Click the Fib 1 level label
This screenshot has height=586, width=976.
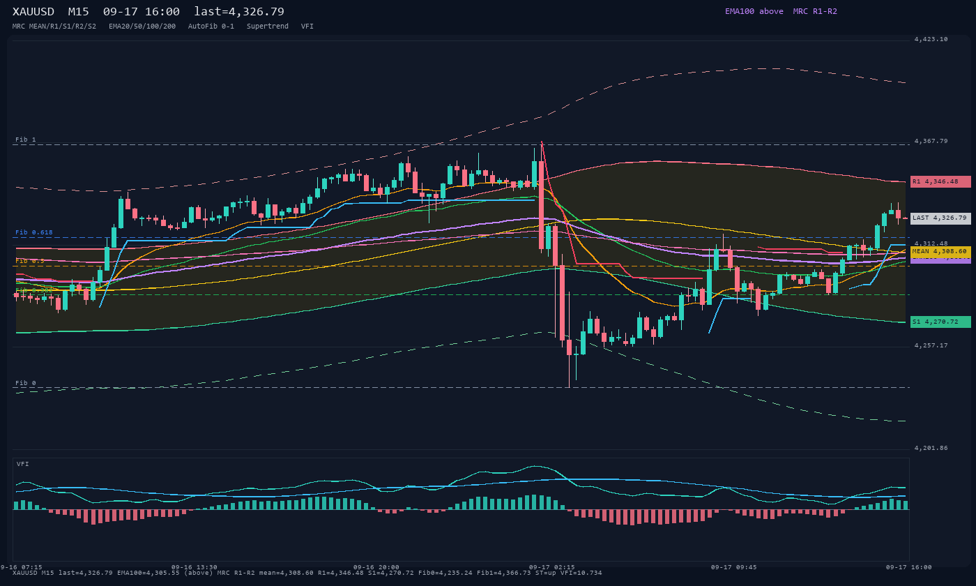click(26, 140)
